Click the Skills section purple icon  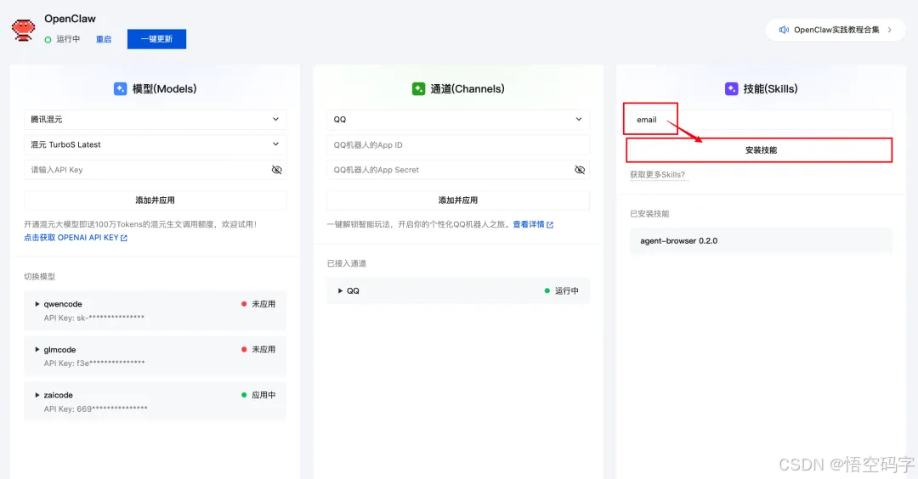731,89
